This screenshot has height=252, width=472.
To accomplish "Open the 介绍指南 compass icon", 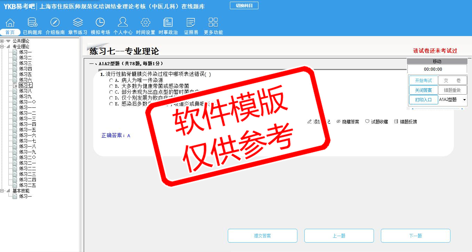I will (x=55, y=23).
